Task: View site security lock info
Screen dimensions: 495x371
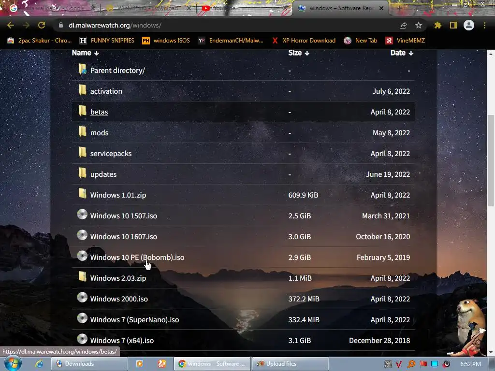Action: point(61,25)
